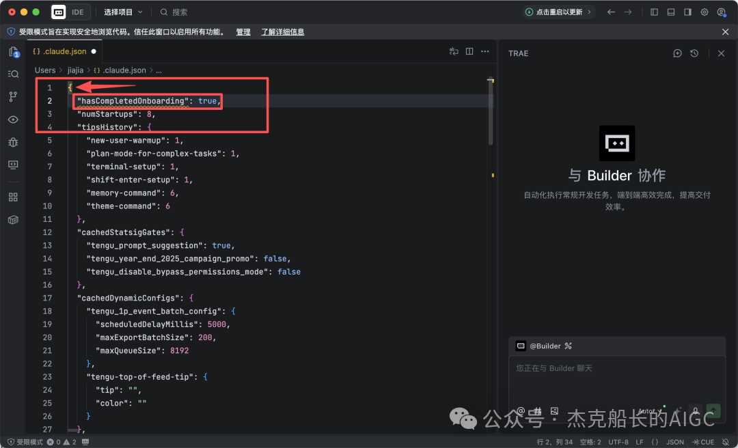Go forward with the right arrow
This screenshot has width=738, height=448.
(628, 12)
